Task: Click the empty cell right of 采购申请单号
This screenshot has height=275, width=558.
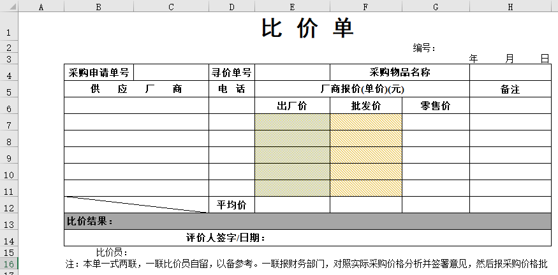Action: point(171,73)
